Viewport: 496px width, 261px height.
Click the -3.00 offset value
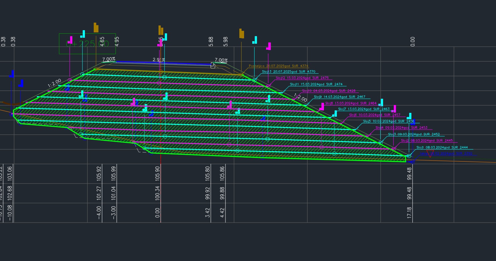coord(114,213)
